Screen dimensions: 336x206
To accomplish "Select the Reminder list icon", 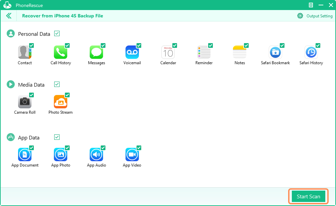I will coord(204,52).
